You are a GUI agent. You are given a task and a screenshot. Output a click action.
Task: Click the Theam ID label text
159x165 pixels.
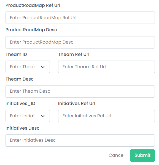[x=16, y=55]
